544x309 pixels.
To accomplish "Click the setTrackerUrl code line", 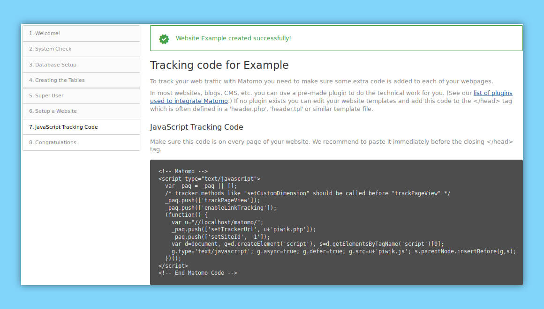I will point(243,229).
